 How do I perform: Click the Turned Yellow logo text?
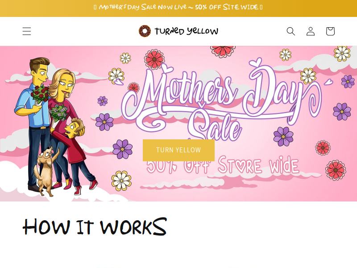click(187, 31)
